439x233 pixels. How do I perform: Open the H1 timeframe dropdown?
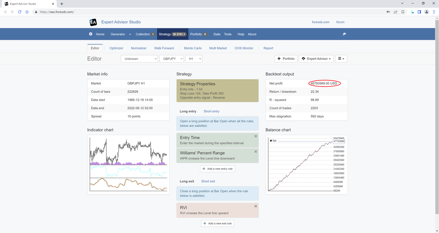(194, 59)
